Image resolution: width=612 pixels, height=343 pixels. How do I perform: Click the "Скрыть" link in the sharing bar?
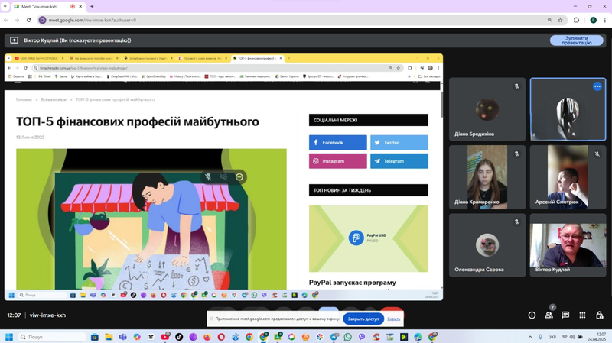point(393,319)
